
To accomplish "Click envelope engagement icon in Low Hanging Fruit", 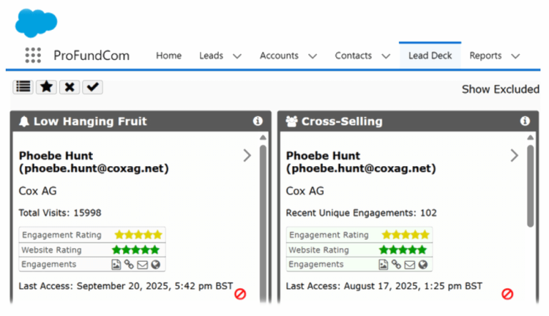I will 143,265.
